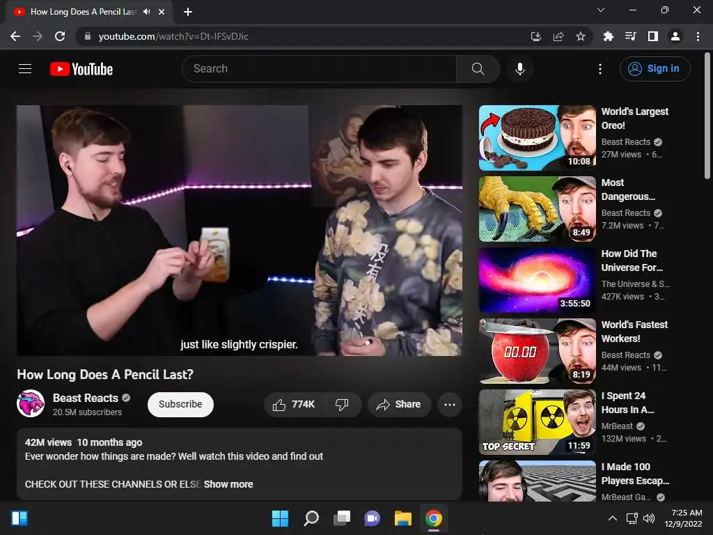The image size is (713, 535).
Task: Click the Sign in button
Action: pos(655,69)
